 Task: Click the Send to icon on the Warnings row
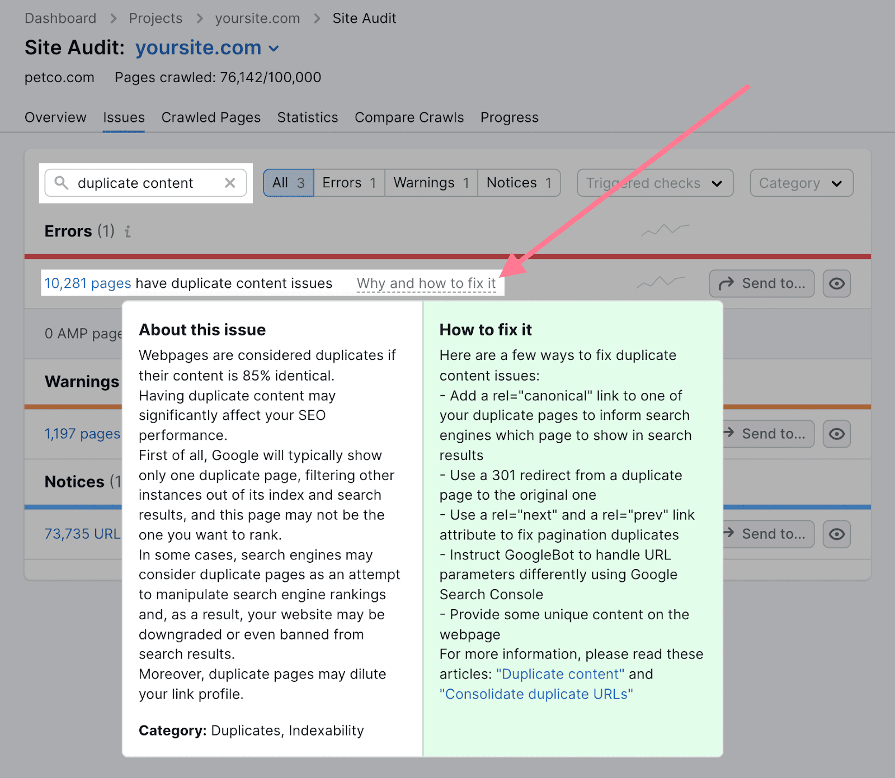[x=767, y=434]
